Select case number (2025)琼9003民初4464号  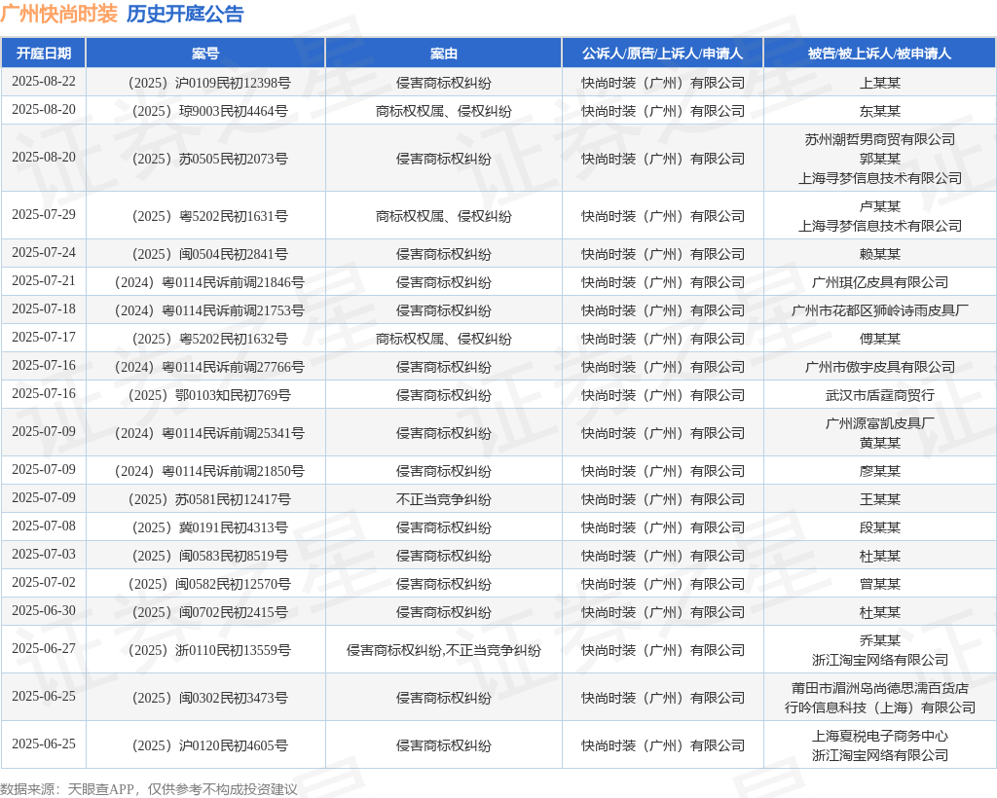[209, 111]
